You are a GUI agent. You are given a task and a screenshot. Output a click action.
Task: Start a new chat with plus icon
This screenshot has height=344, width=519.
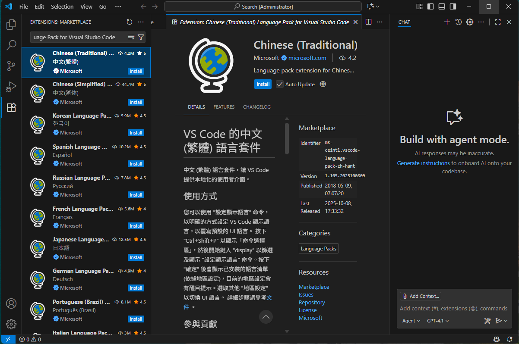tap(447, 22)
